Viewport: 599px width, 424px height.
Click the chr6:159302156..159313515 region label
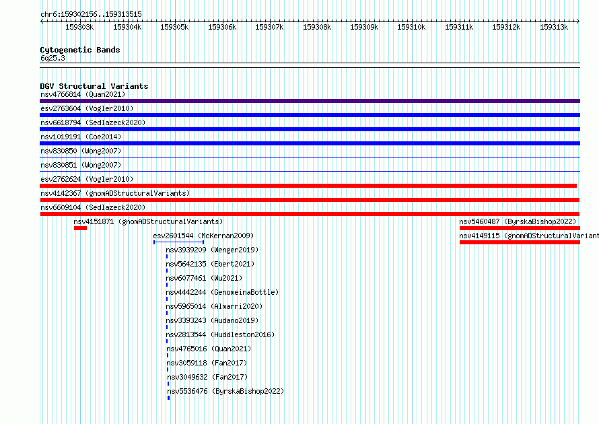(91, 14)
